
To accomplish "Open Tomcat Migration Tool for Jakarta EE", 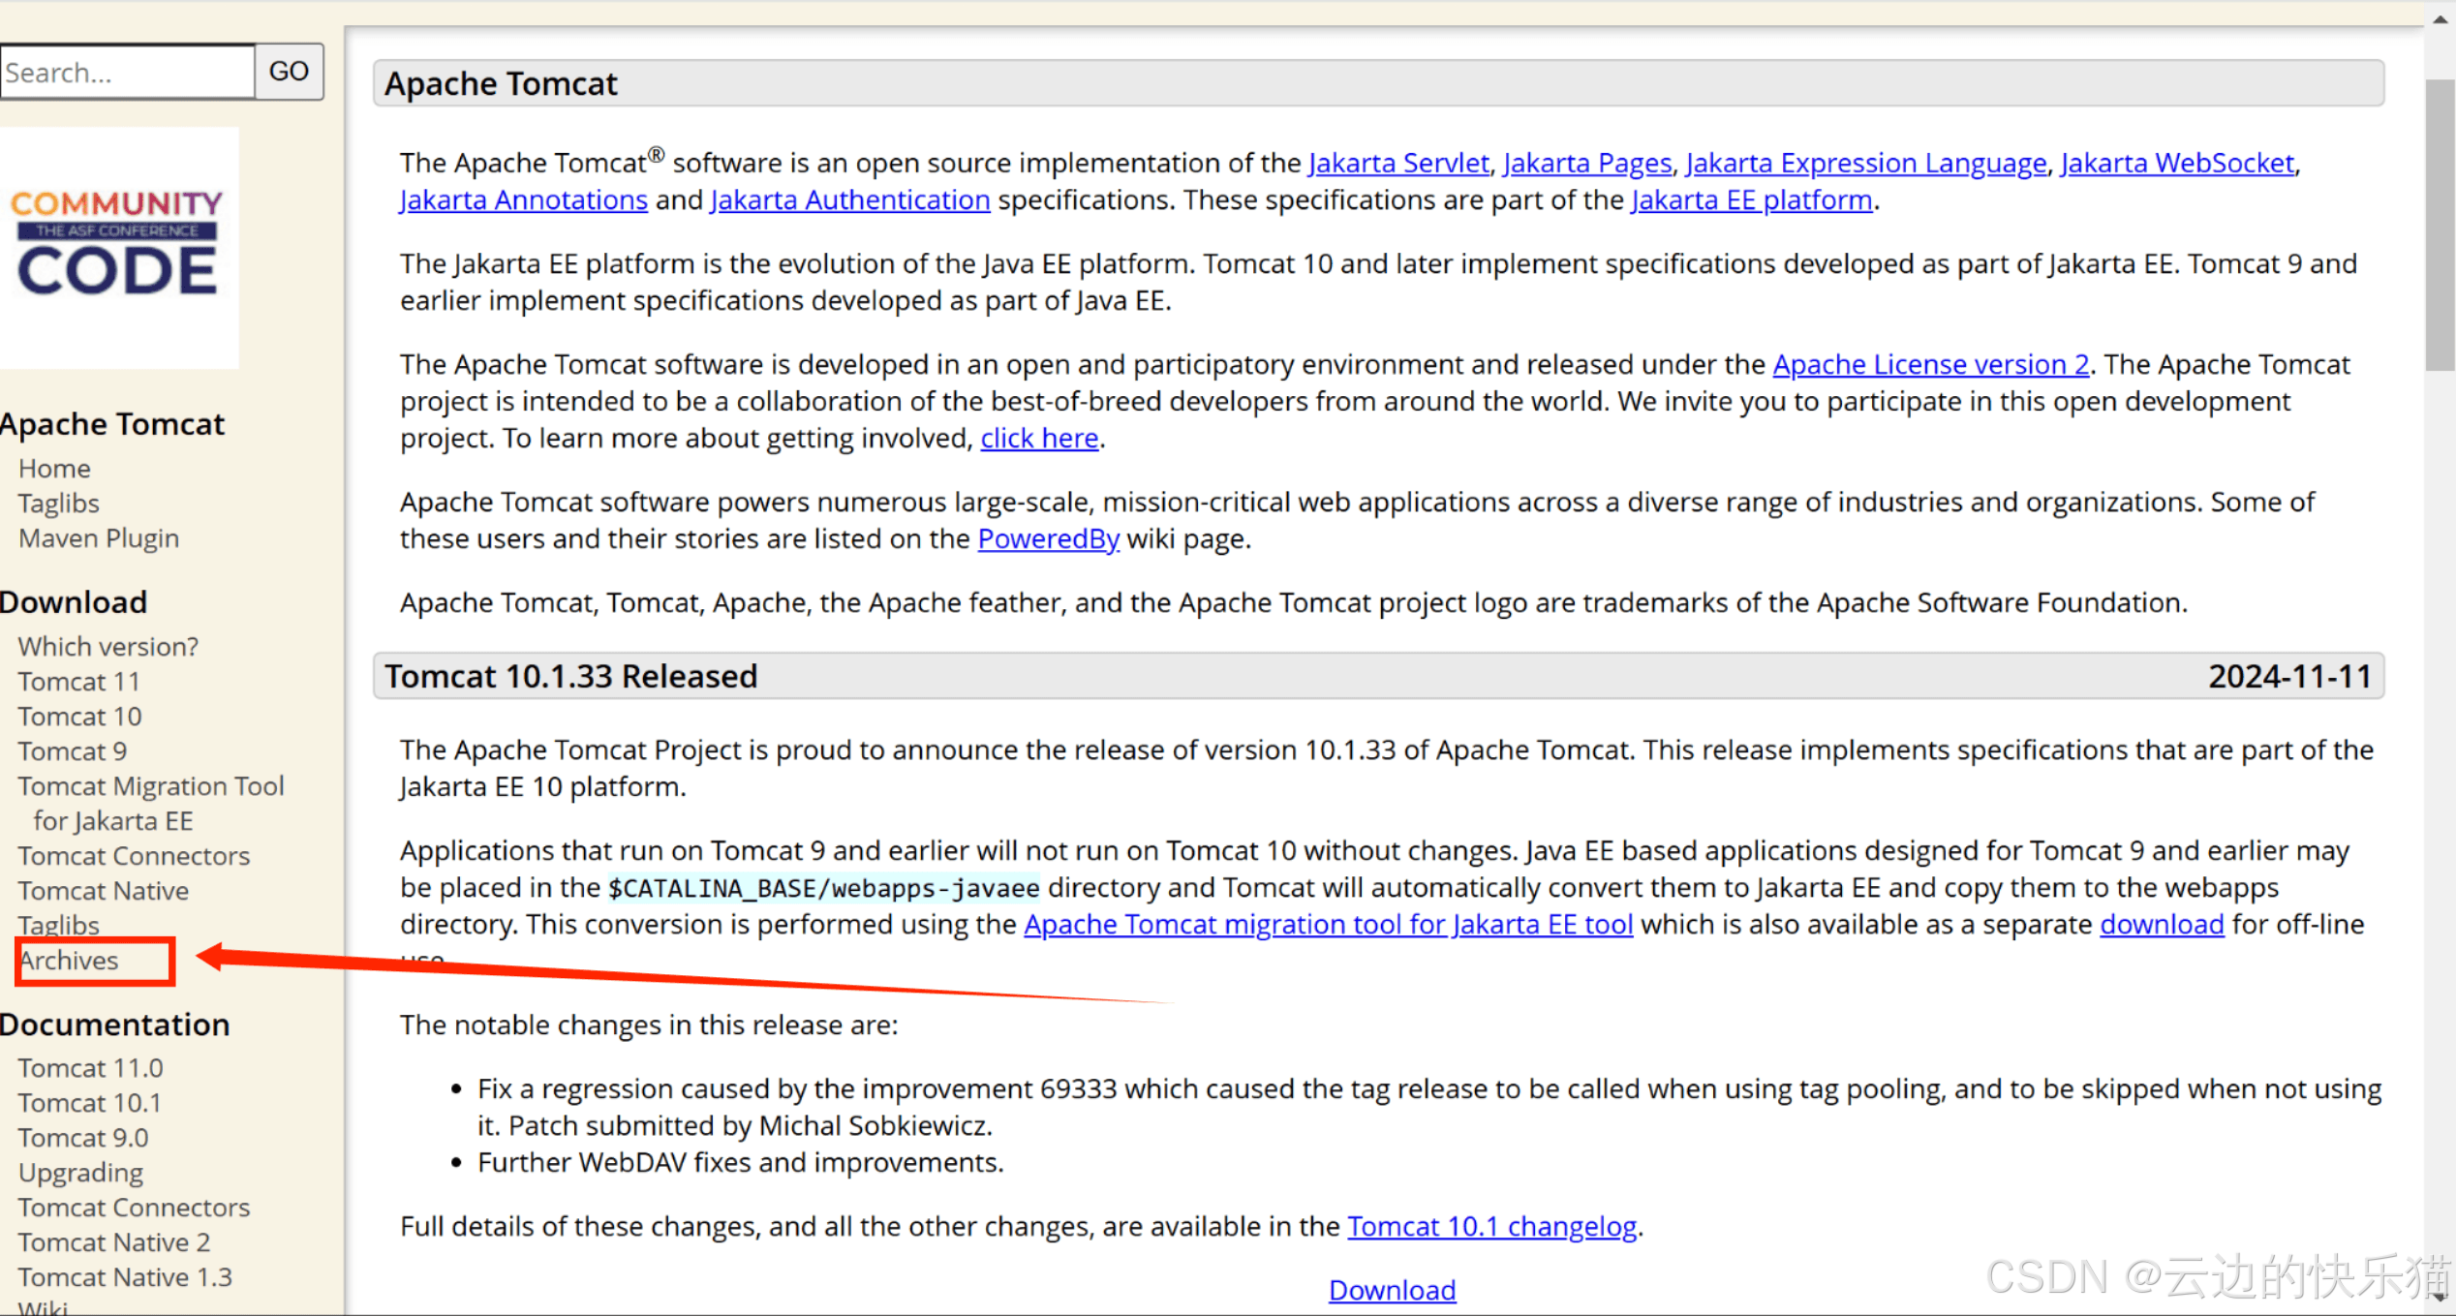I will click(151, 804).
